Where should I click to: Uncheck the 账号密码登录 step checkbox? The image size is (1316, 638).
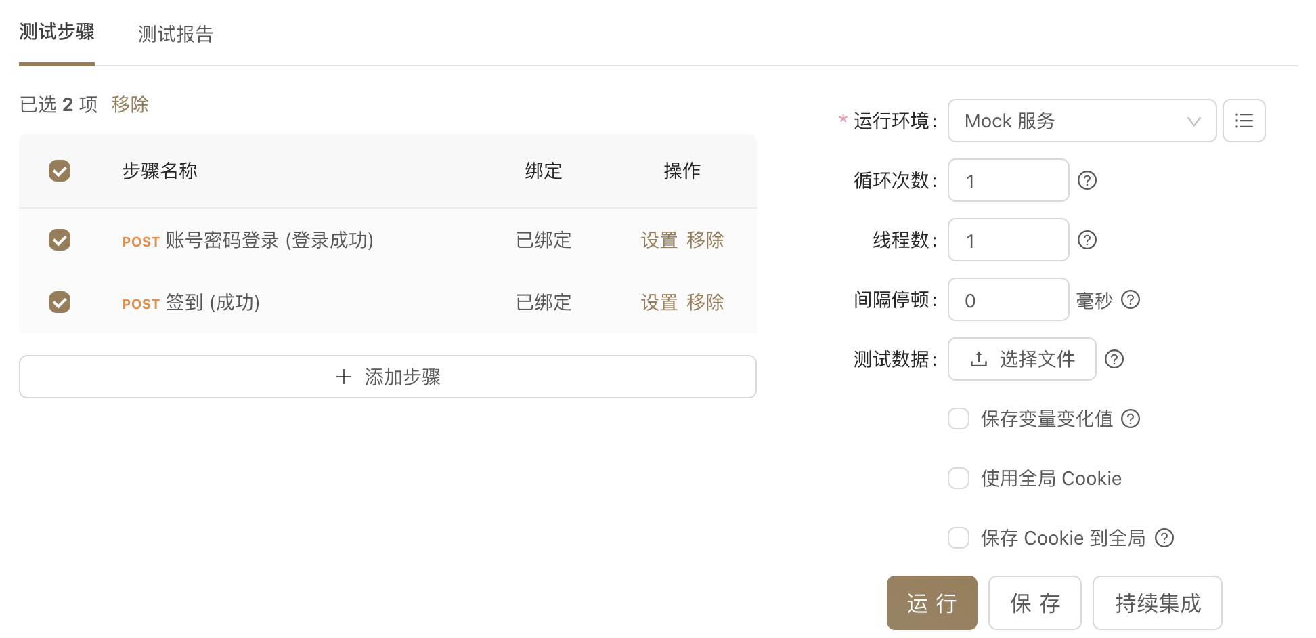coord(60,240)
